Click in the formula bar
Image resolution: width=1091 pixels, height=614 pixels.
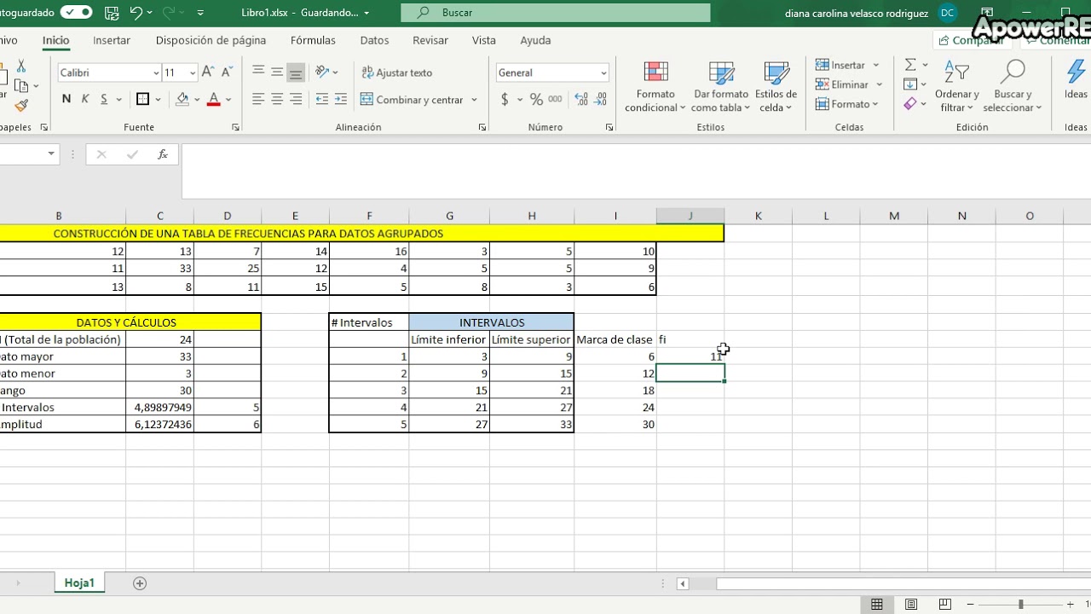point(635,171)
